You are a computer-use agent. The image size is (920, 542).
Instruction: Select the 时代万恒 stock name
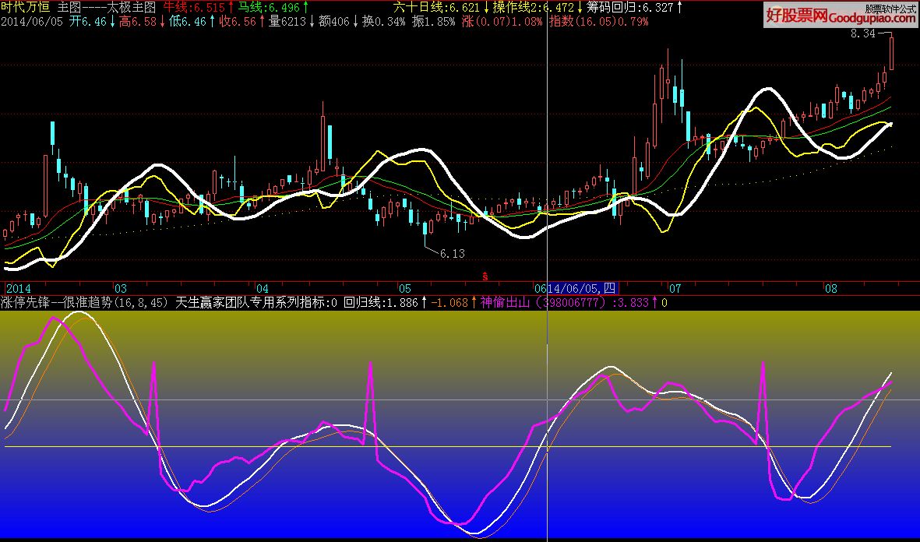coord(26,7)
